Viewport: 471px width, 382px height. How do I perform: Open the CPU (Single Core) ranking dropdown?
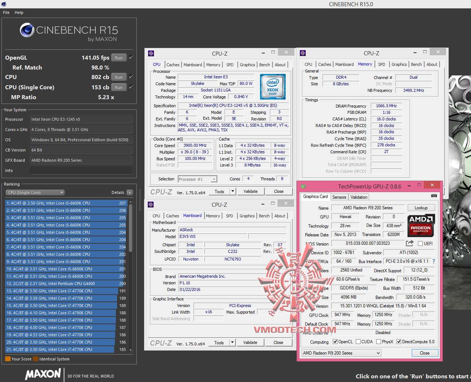point(35,192)
